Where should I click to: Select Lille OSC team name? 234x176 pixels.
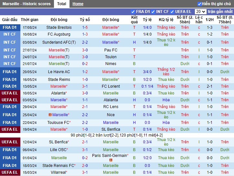(x=59, y=150)
